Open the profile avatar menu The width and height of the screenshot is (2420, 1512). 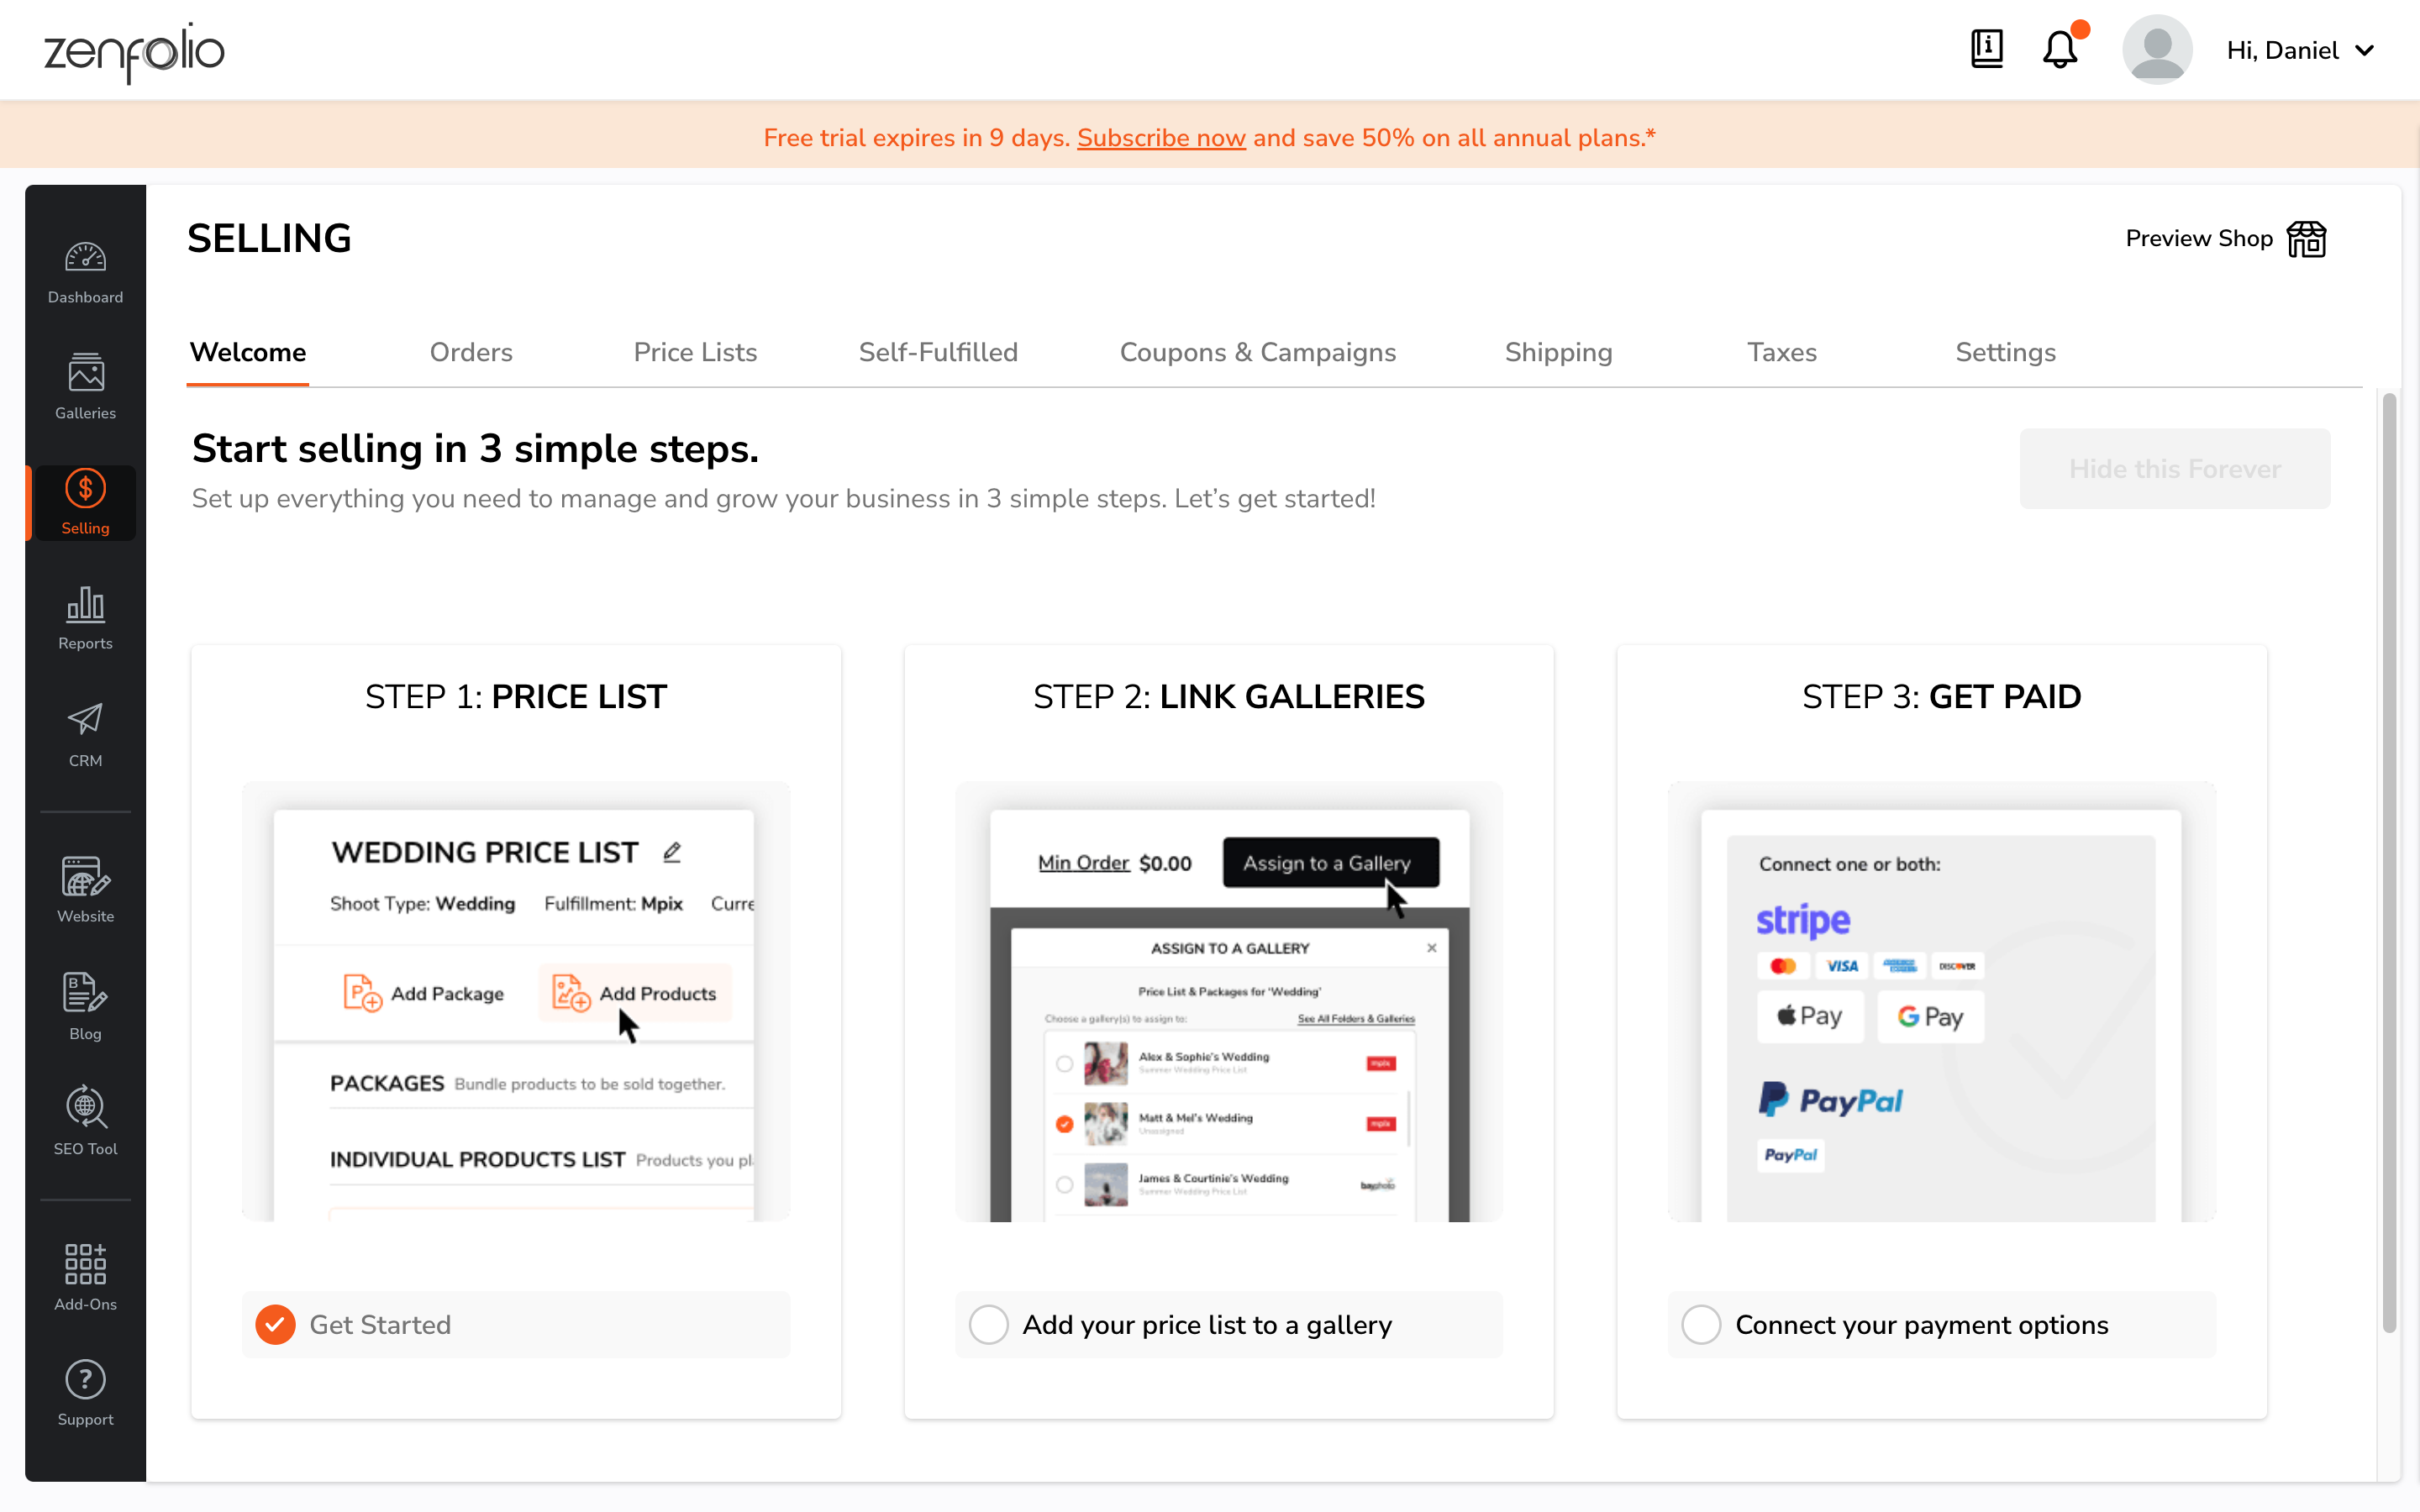(x=2156, y=49)
